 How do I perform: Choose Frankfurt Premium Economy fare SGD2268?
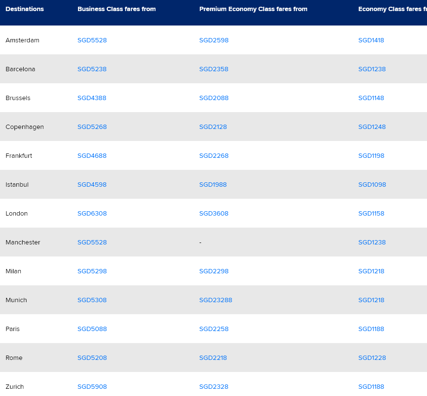click(x=214, y=156)
